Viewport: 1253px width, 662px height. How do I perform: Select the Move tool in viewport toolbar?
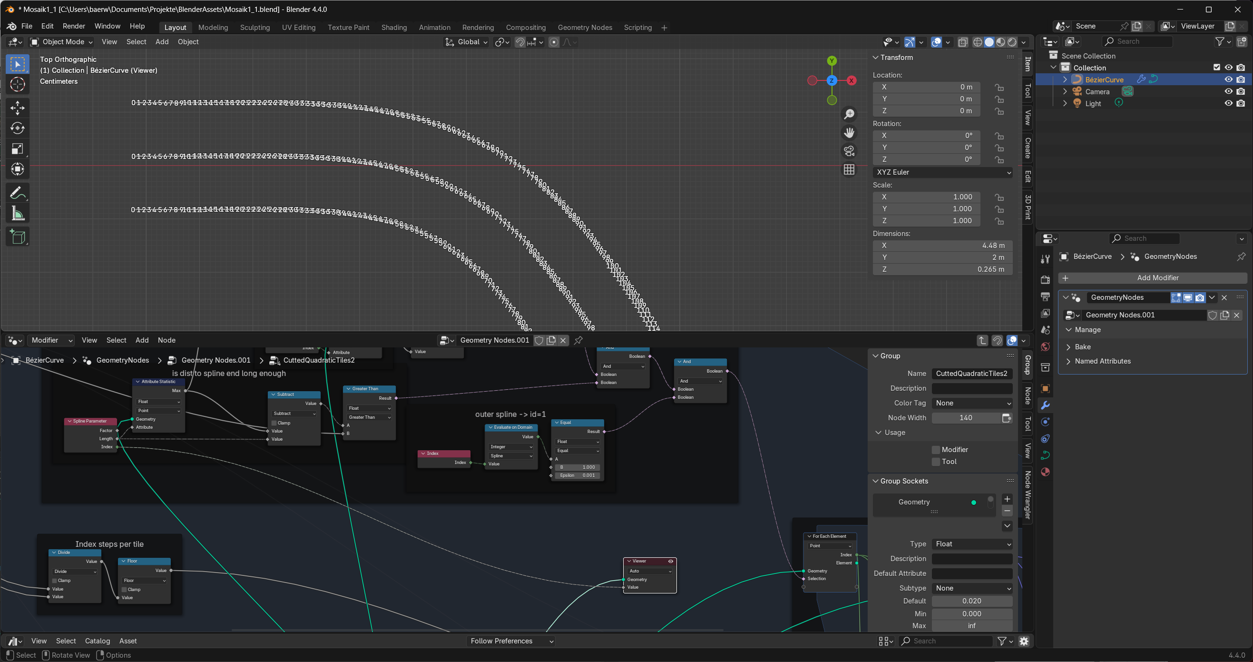click(18, 108)
